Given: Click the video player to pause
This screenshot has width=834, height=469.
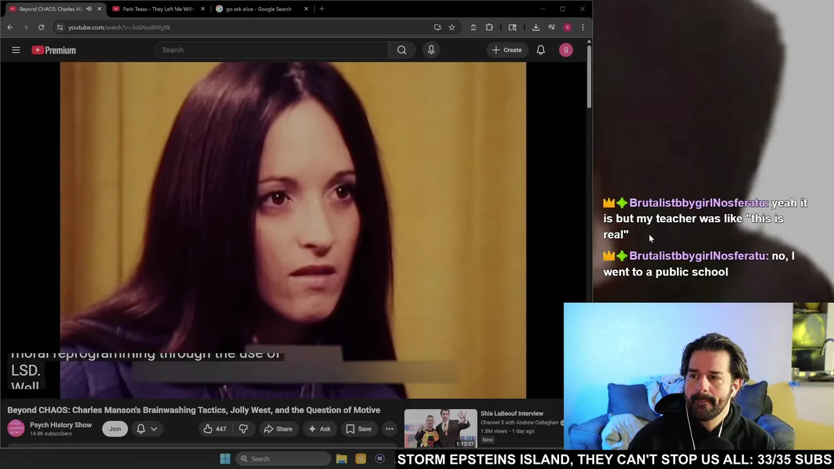Looking at the screenshot, I should 293,230.
